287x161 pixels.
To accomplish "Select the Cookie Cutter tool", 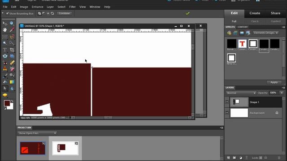I will coord(5,56).
